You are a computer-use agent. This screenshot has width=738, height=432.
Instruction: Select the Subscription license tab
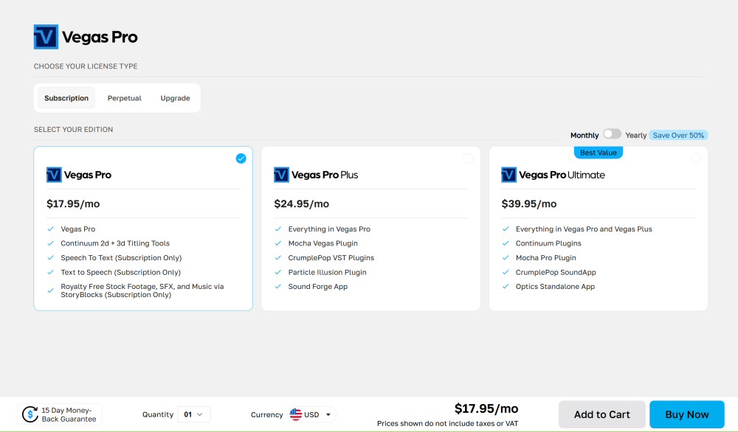click(x=66, y=98)
